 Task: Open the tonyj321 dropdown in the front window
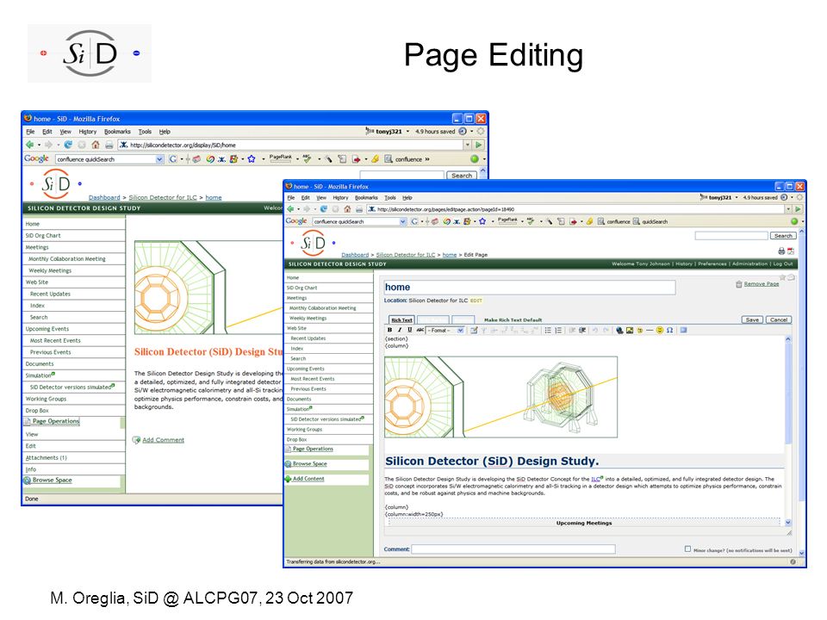(x=737, y=198)
